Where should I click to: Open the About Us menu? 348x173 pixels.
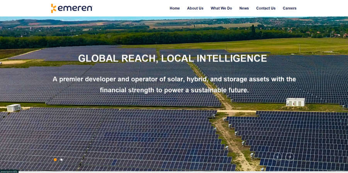tap(195, 8)
